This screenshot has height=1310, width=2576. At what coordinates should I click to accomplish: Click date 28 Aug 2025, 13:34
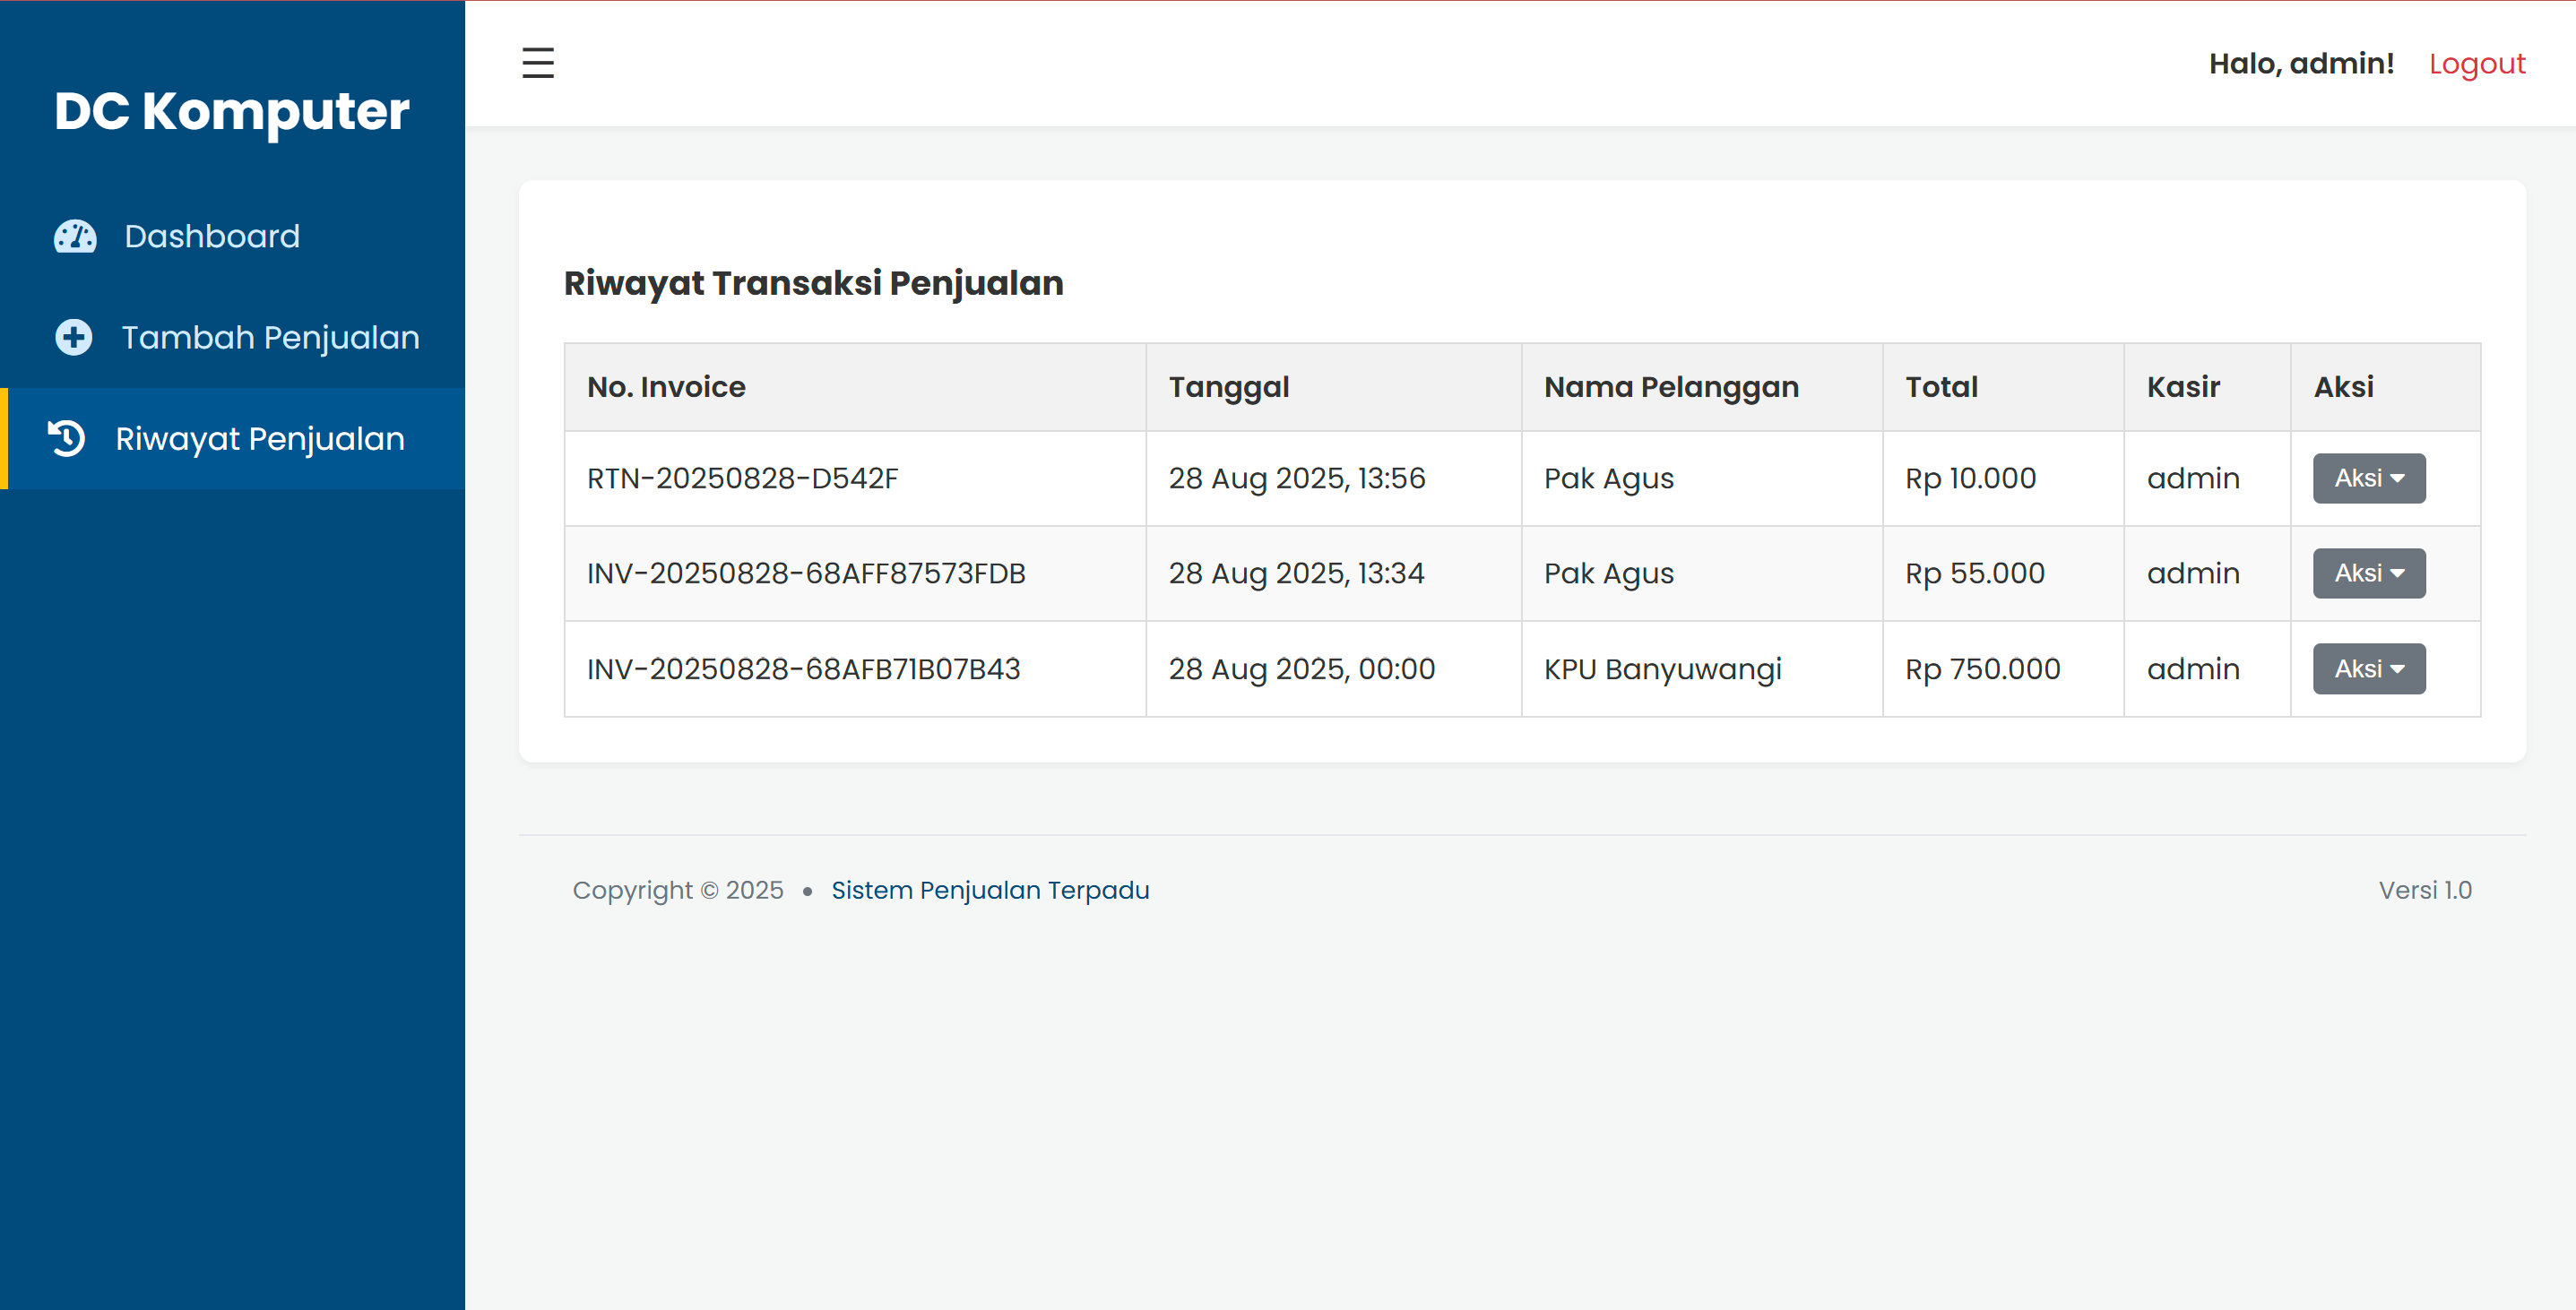point(1296,574)
